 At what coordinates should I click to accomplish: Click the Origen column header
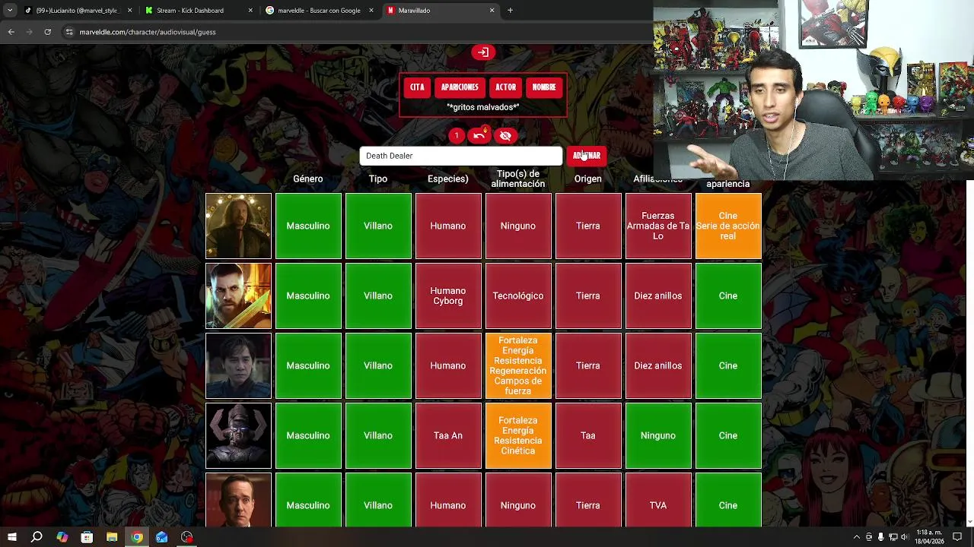pos(588,179)
